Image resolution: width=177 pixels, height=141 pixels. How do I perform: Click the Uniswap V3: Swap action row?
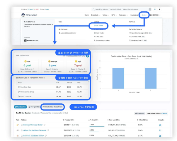point(52,92)
